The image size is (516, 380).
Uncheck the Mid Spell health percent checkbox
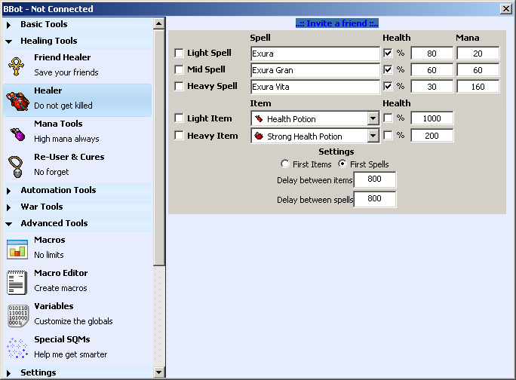point(388,70)
